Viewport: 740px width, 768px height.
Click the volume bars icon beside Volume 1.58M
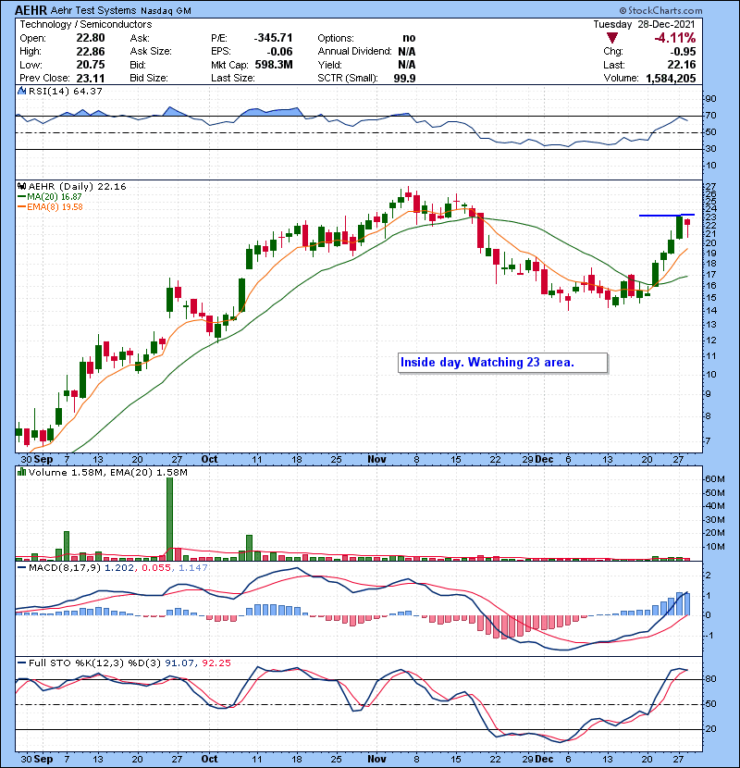point(21,472)
